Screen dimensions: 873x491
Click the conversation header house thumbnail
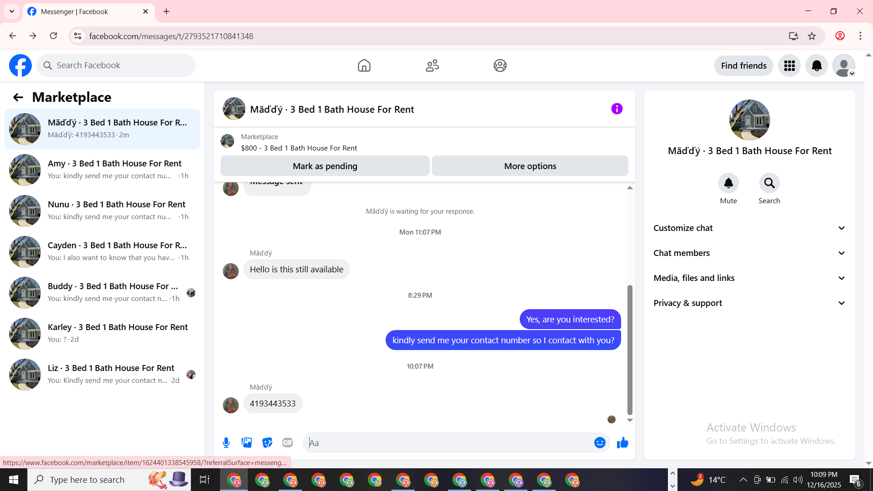pos(234,109)
